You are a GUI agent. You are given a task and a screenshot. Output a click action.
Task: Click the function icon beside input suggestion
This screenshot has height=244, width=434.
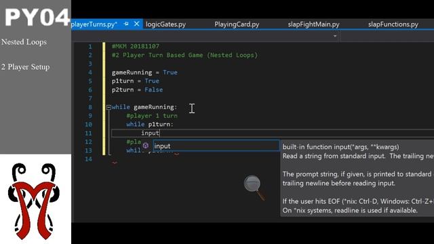(146, 146)
